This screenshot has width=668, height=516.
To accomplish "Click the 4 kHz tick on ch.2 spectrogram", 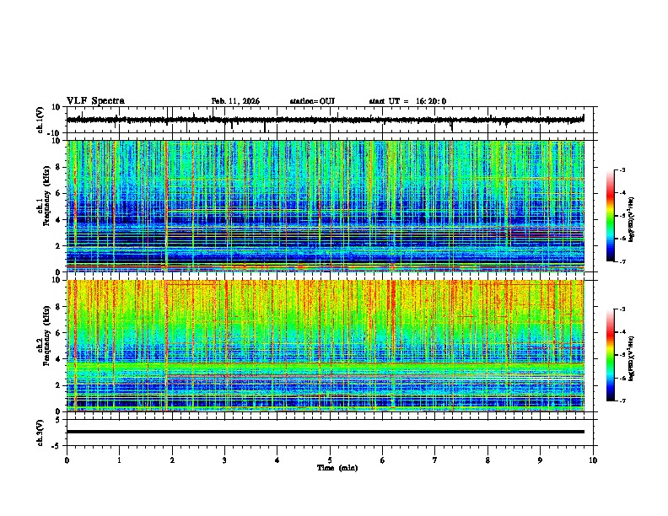I will coord(59,359).
